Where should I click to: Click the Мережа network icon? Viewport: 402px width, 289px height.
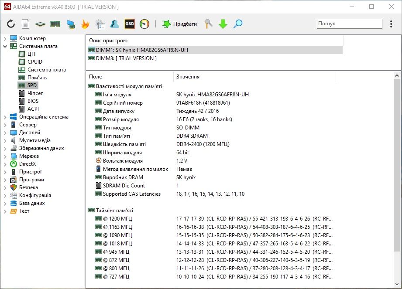[x=14, y=156]
